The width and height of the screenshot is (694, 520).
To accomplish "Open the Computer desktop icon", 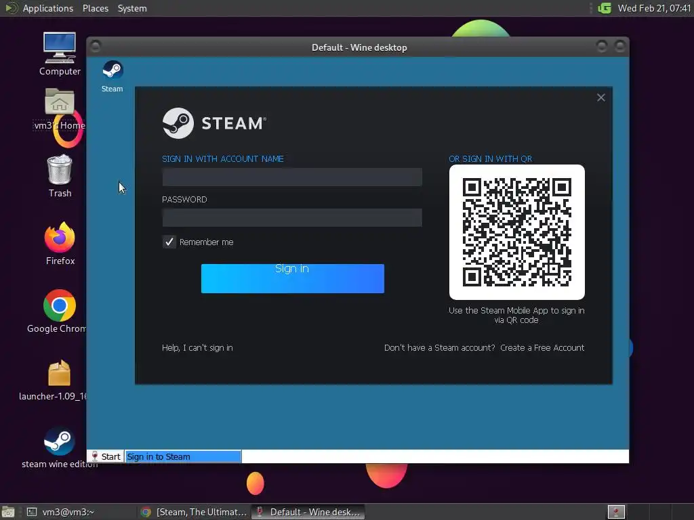I will pos(60,53).
